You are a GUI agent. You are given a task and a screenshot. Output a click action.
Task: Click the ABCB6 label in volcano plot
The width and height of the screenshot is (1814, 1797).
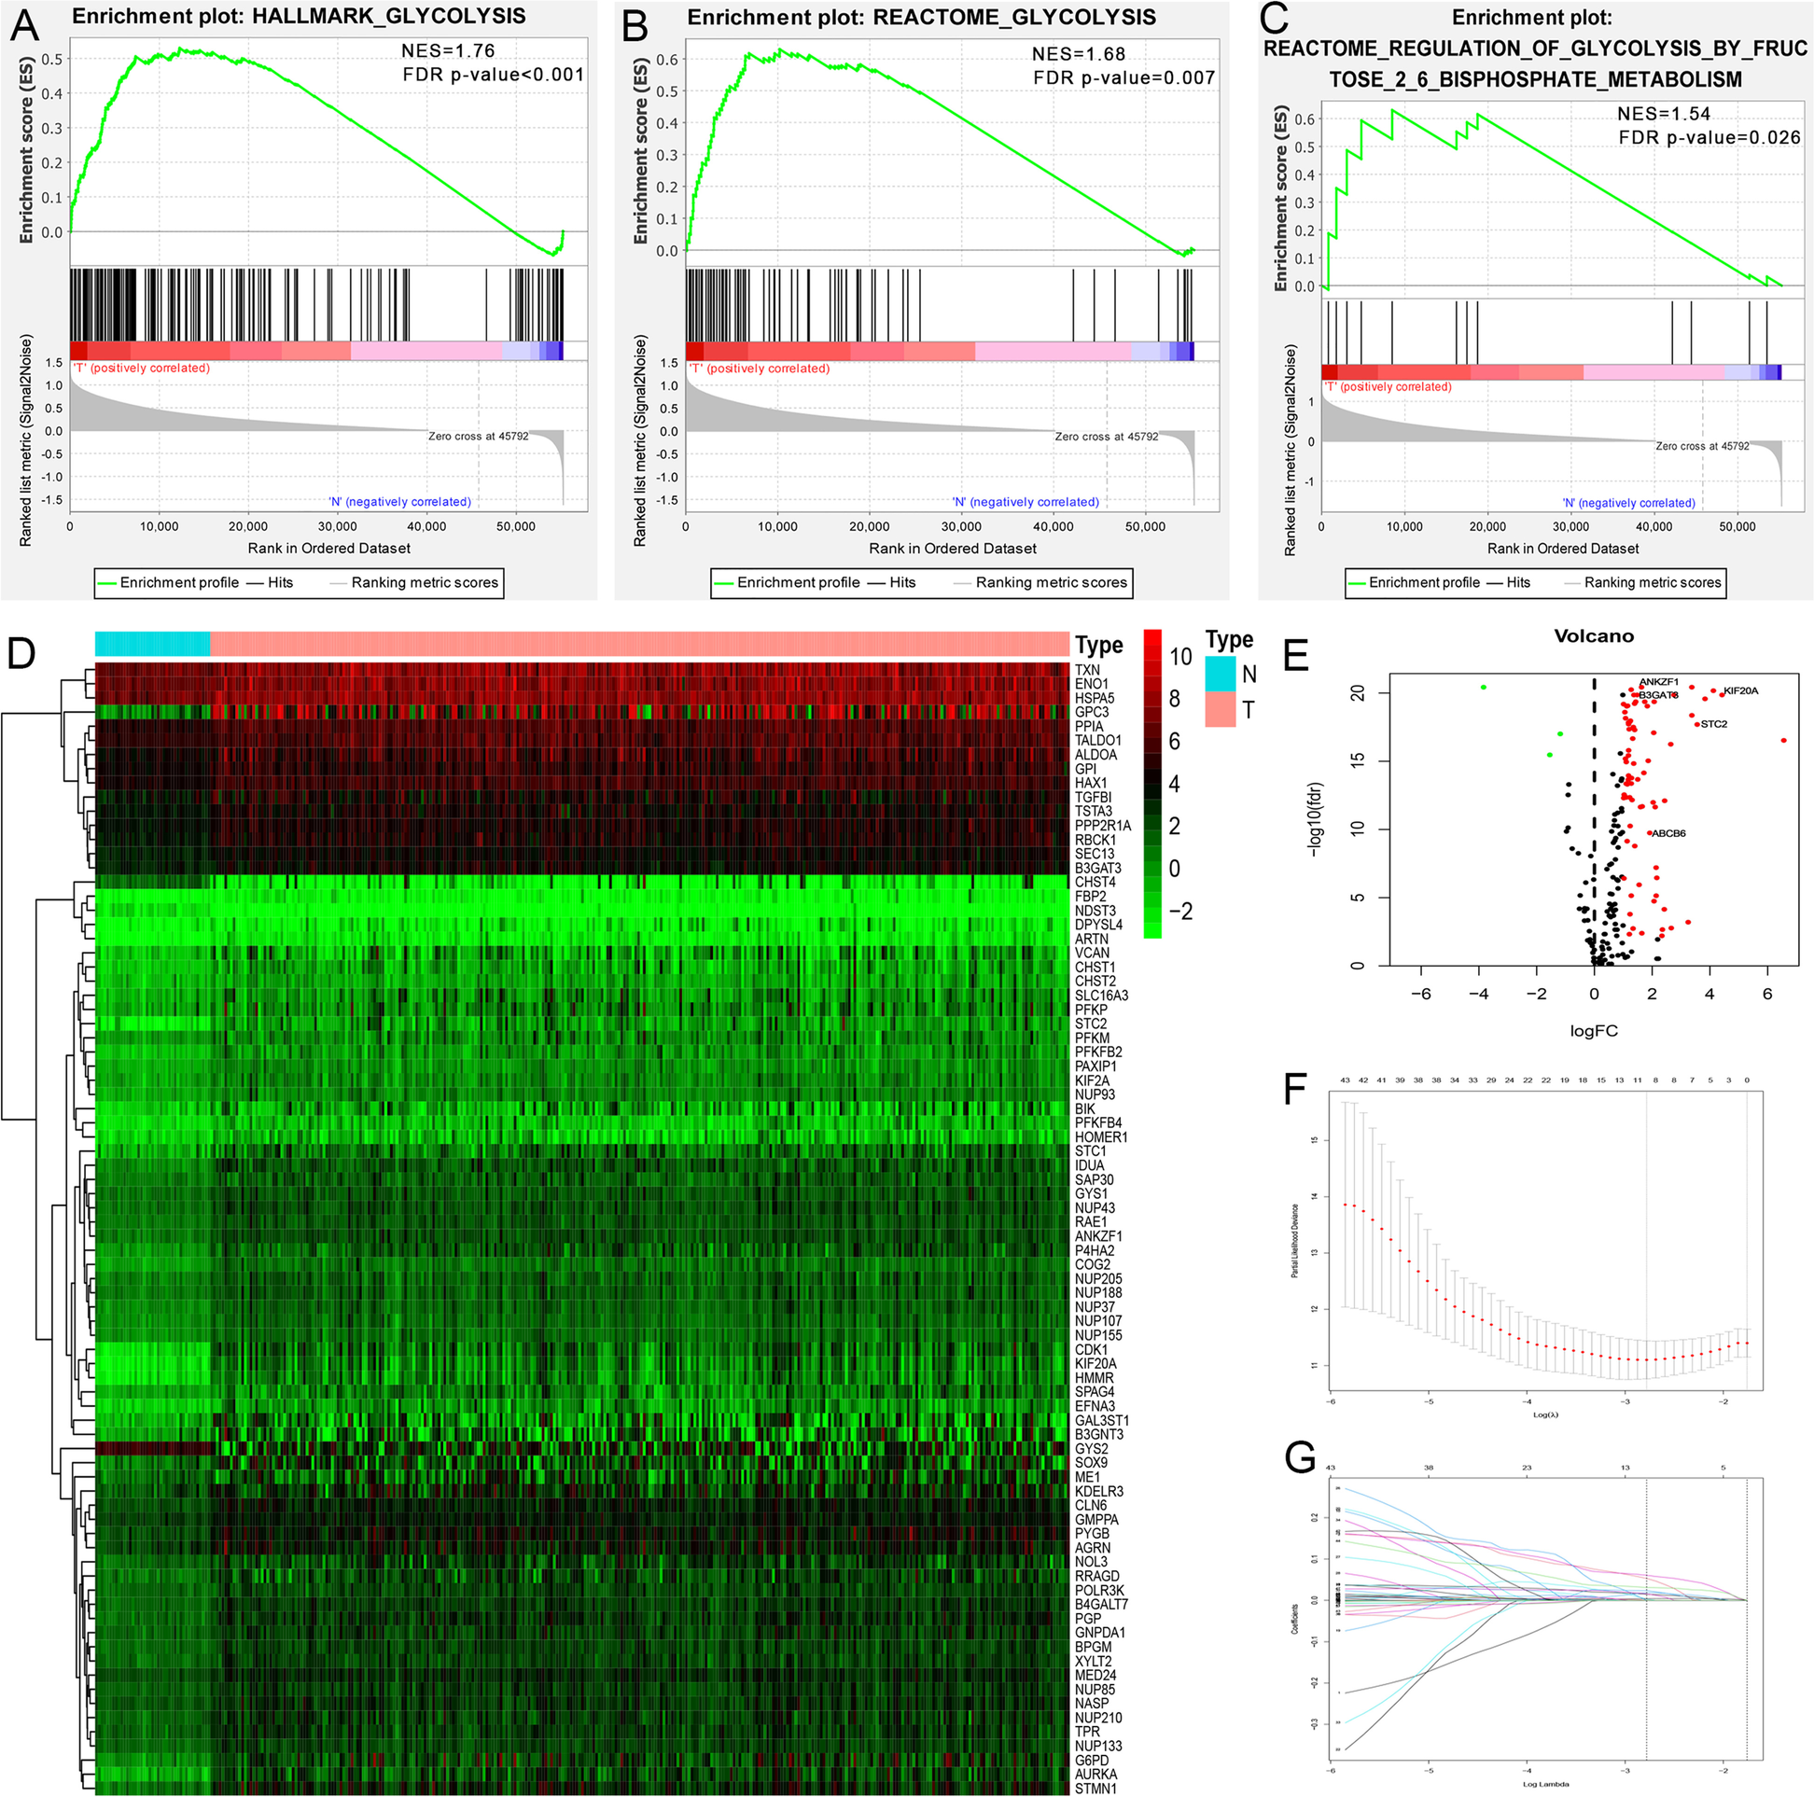coord(1668,833)
